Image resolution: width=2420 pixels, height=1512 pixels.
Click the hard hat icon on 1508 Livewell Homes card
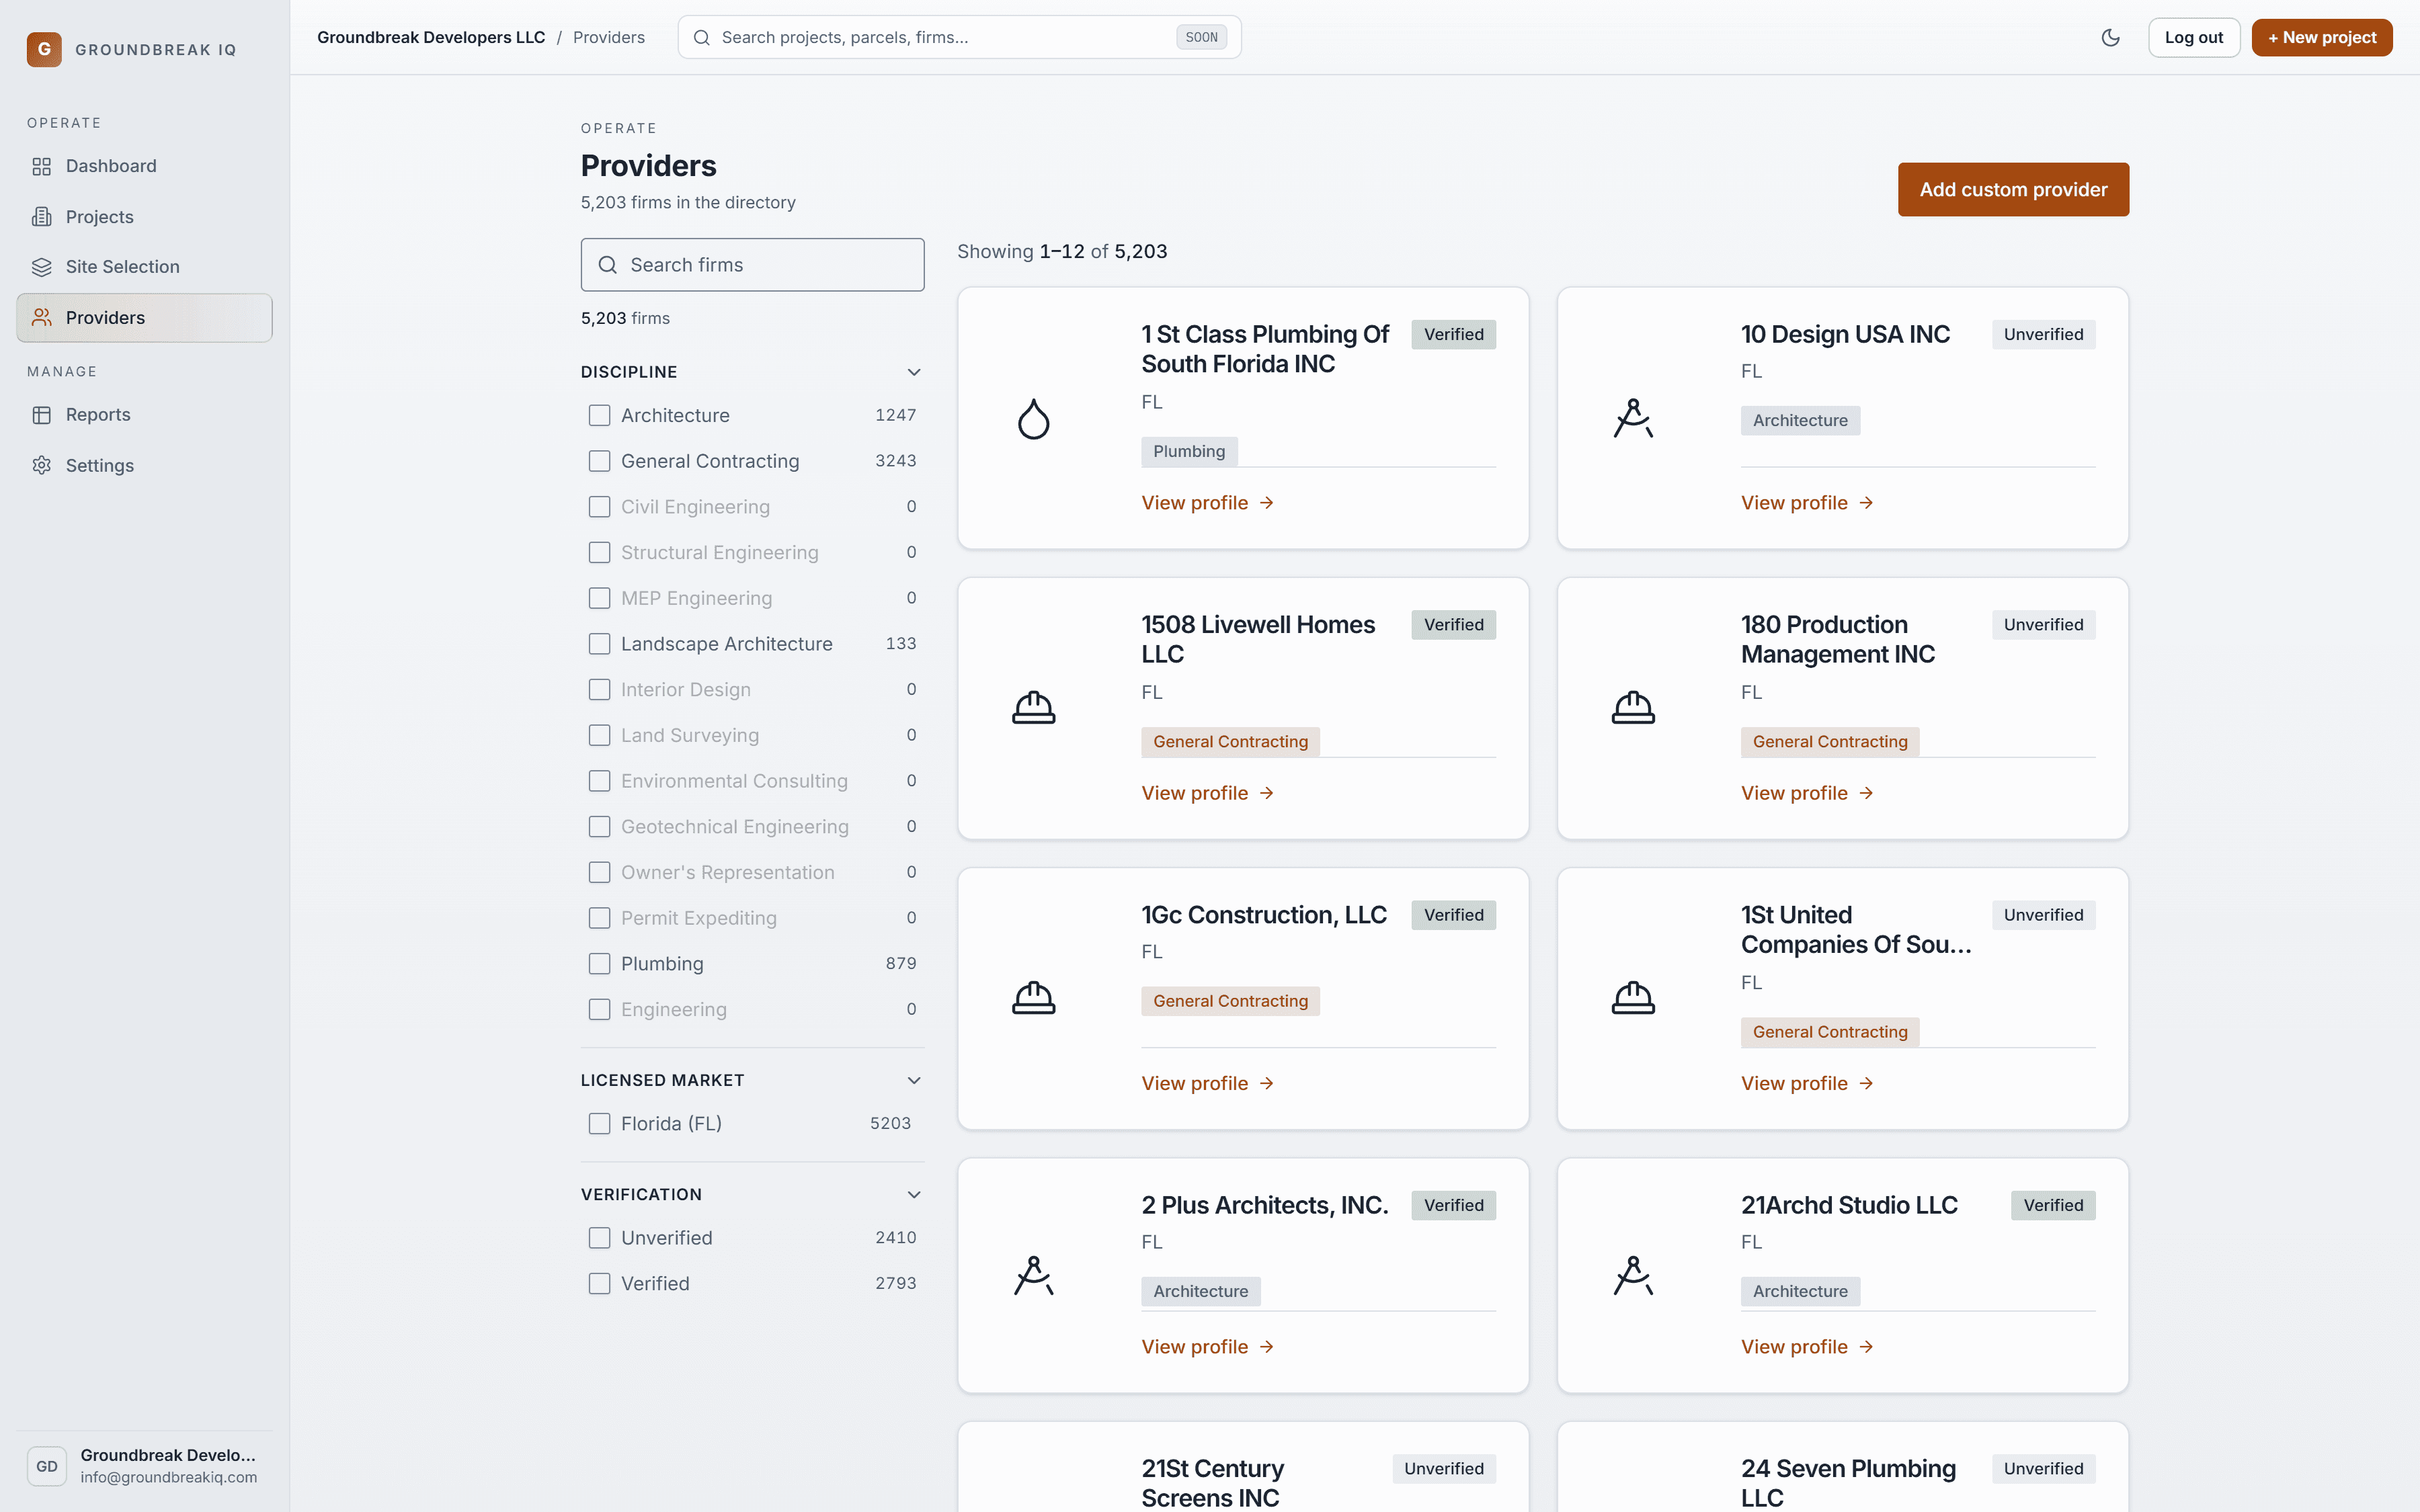point(1033,708)
